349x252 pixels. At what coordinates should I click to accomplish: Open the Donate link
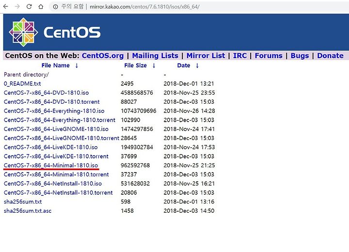330,56
